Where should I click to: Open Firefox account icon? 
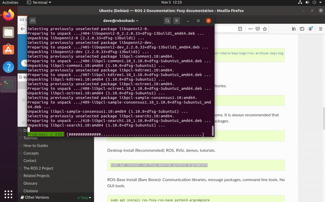(x=310, y=29)
